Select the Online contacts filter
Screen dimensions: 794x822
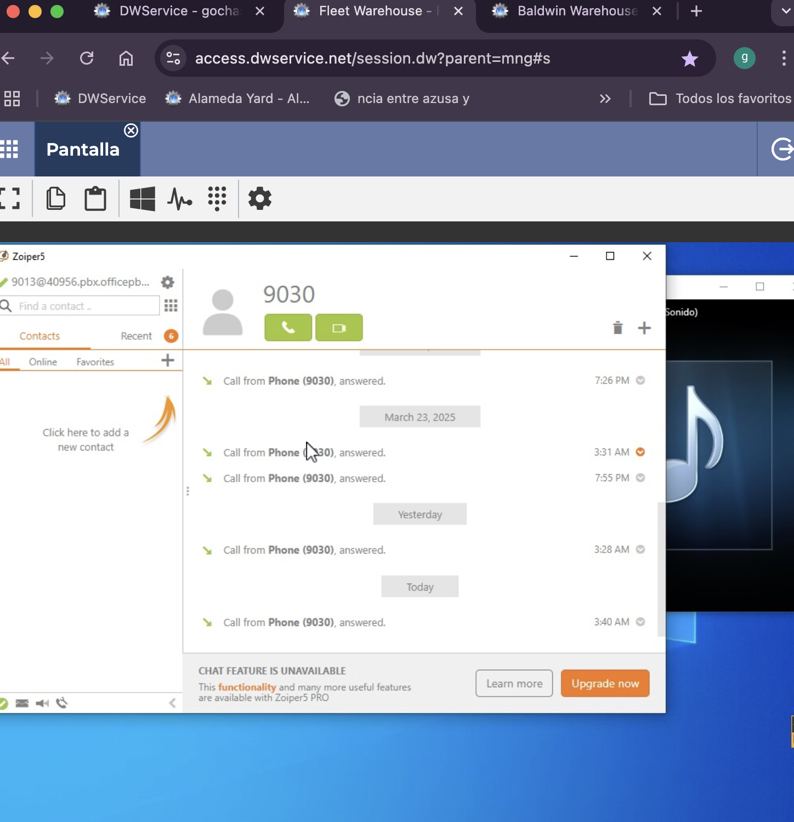tap(43, 362)
